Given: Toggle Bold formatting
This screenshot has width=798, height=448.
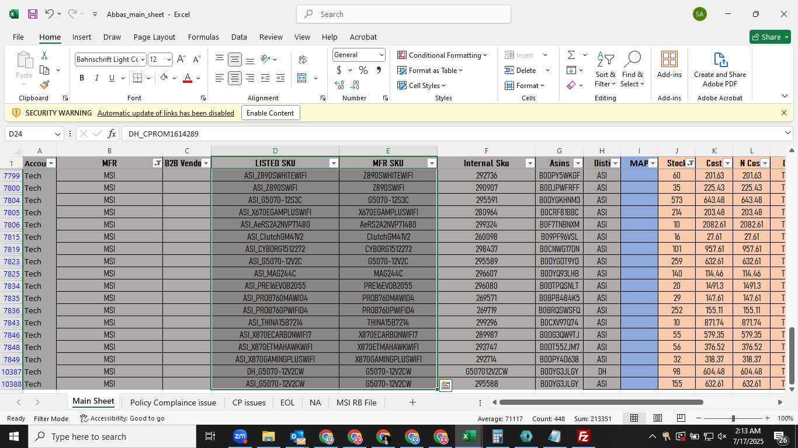Looking at the screenshot, I should (x=82, y=78).
